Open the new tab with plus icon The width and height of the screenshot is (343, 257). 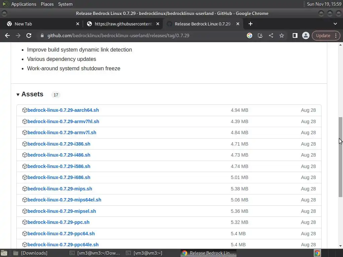(251, 24)
